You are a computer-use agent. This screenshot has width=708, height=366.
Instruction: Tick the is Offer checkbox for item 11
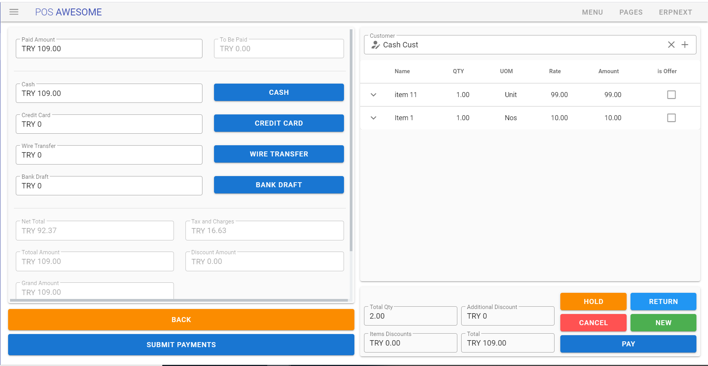[671, 95]
